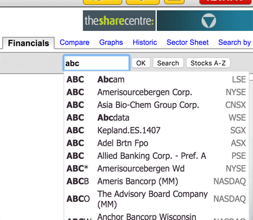Pick Allied Banking Corp. - Pref. A
This screenshot has width=253, height=220.
pos(156,156)
